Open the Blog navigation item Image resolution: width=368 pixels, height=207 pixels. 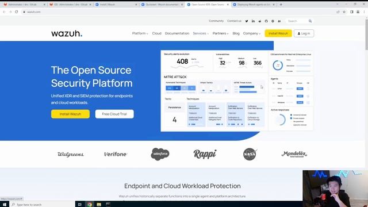pos(236,33)
